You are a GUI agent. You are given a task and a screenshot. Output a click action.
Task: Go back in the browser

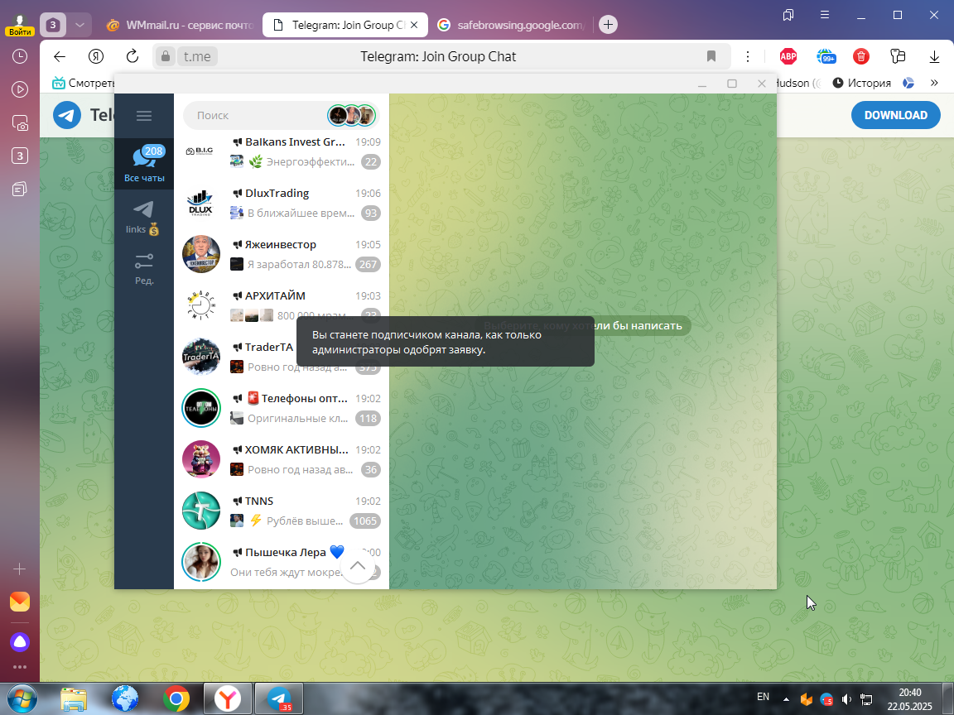point(59,56)
